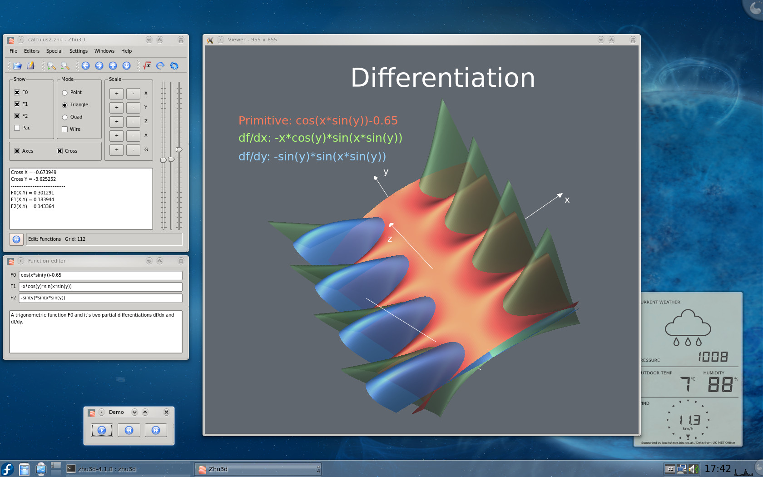This screenshot has height=477, width=763.
Task: Click the cz keyboard layout tray icon
Action: pos(670,469)
